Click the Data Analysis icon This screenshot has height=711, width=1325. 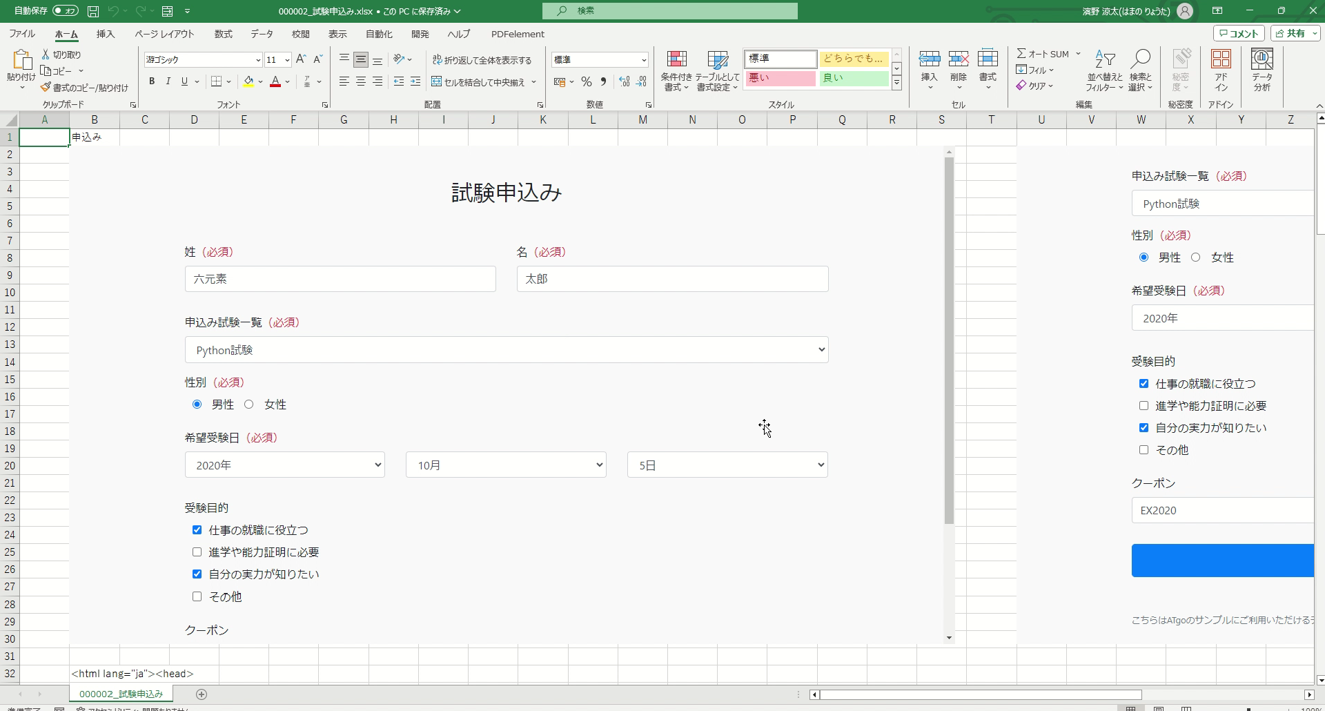[x=1262, y=59]
